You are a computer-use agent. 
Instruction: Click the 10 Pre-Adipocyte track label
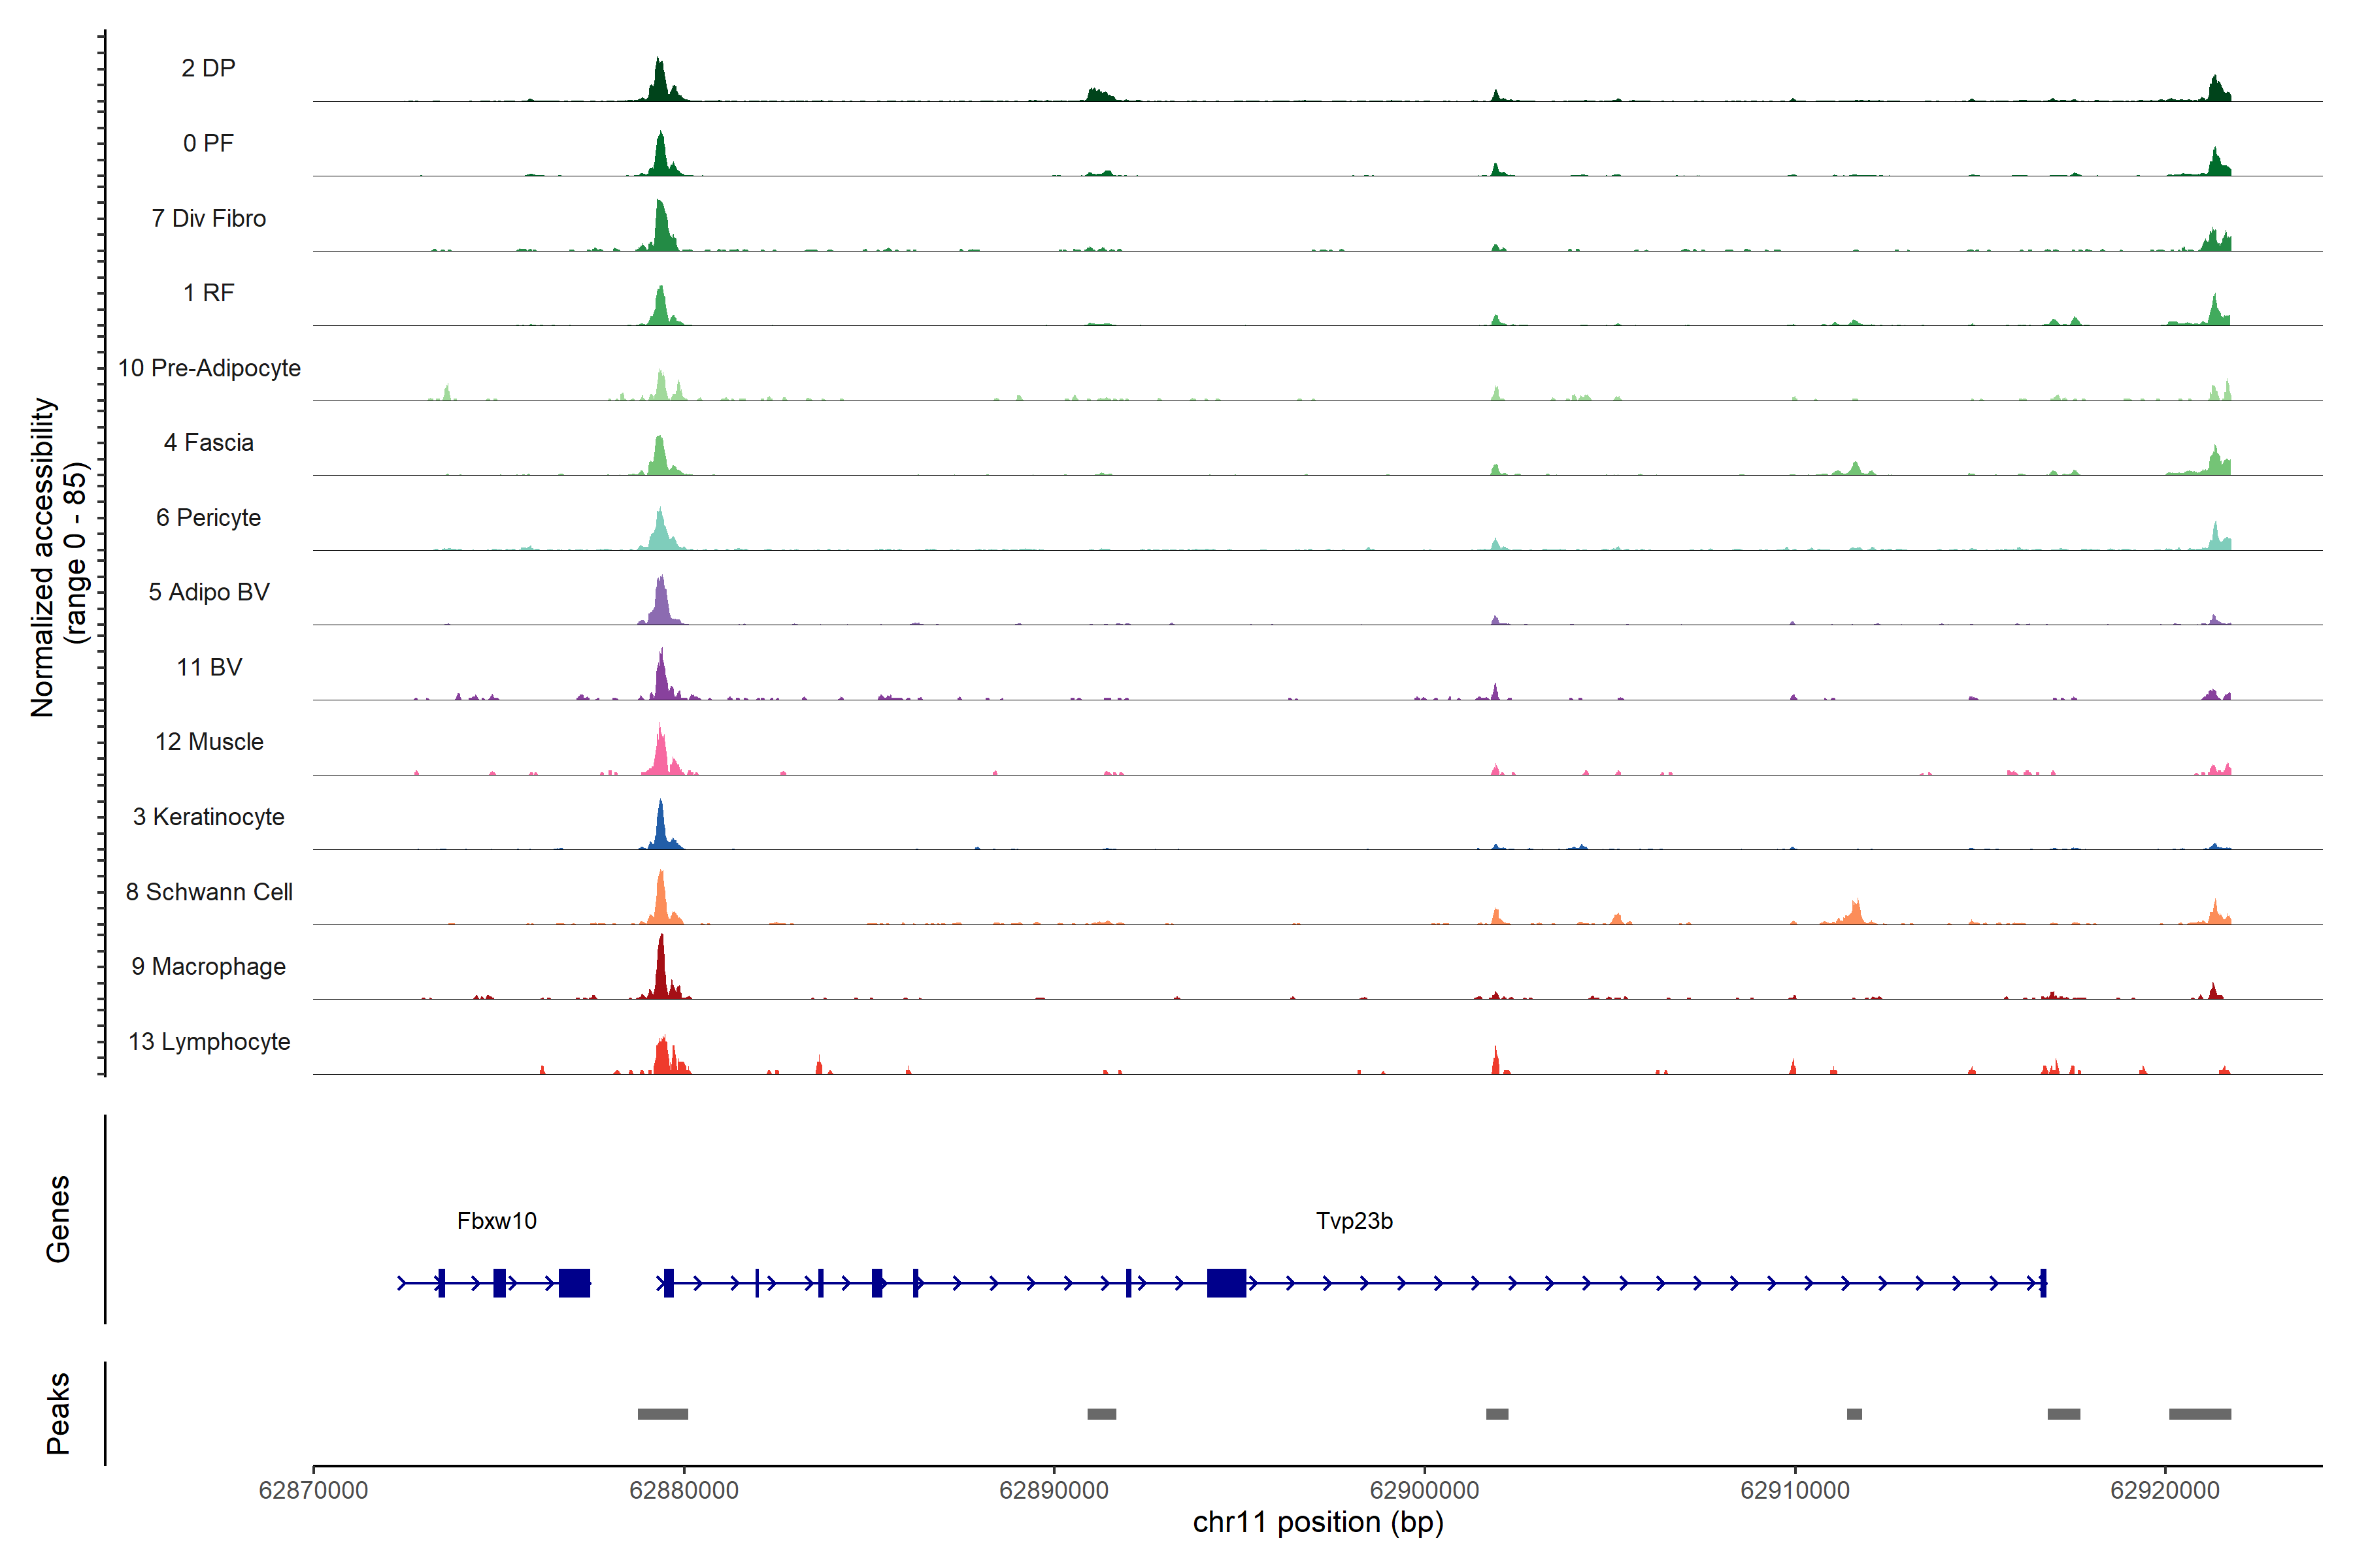[209, 368]
